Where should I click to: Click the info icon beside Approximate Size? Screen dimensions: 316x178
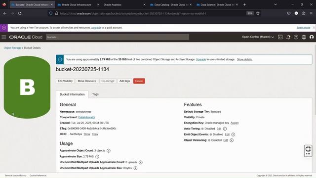point(97,157)
